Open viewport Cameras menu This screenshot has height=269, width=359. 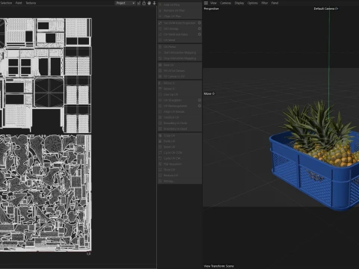pos(225,3)
